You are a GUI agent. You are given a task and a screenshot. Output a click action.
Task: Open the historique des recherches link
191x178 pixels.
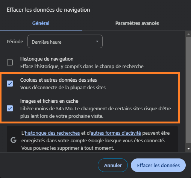click(52, 133)
